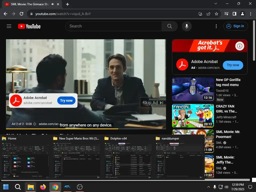Open the Windows Start menu

[x=6, y=187]
